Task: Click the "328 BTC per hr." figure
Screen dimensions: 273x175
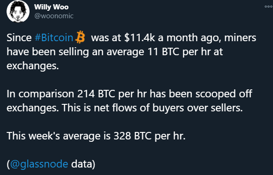Action: 150,136
